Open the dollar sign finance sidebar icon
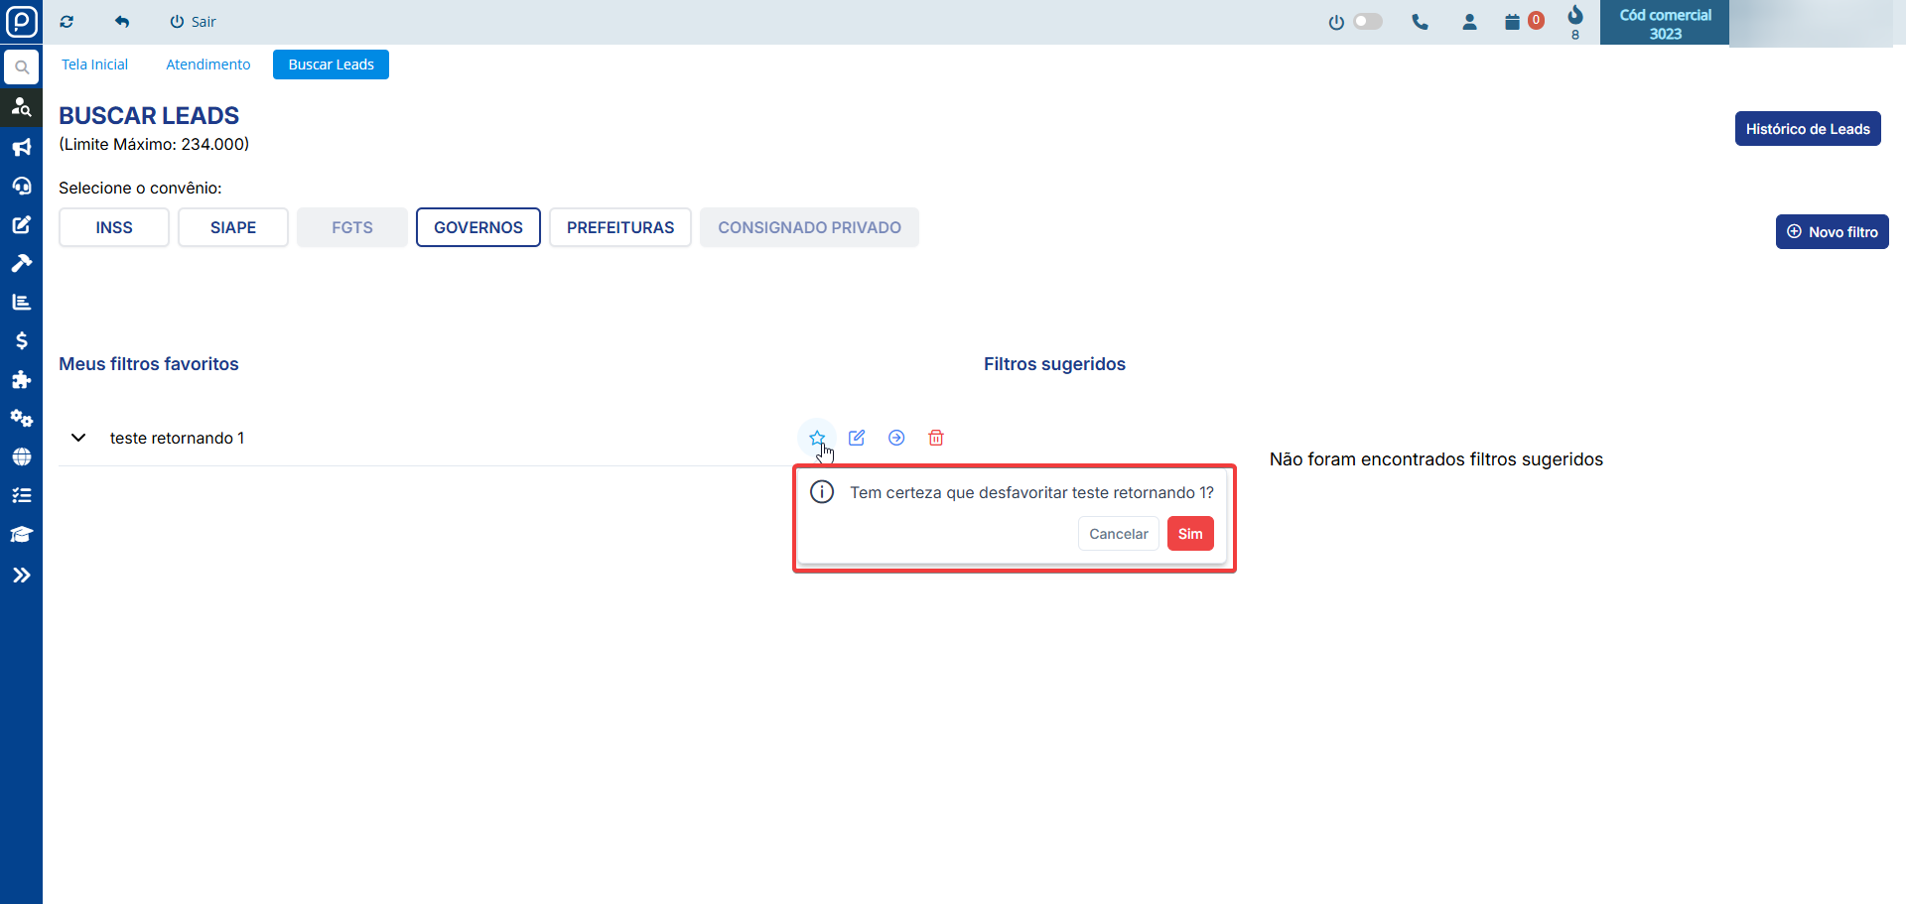 (21, 340)
